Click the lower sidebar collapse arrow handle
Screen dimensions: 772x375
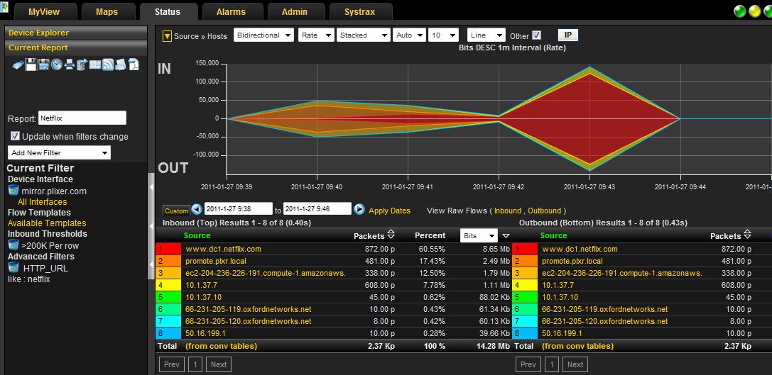pos(151,264)
